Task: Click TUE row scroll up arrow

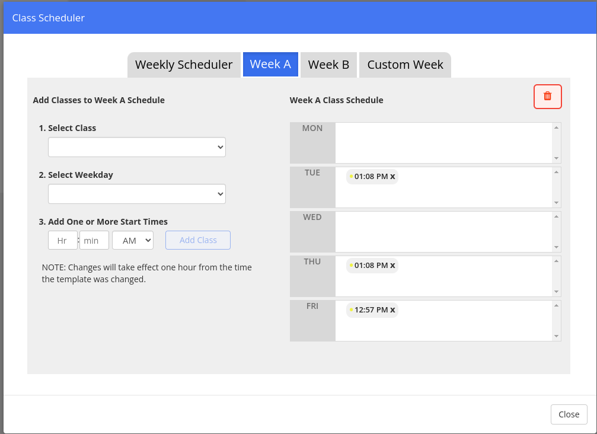Action: coord(556,172)
